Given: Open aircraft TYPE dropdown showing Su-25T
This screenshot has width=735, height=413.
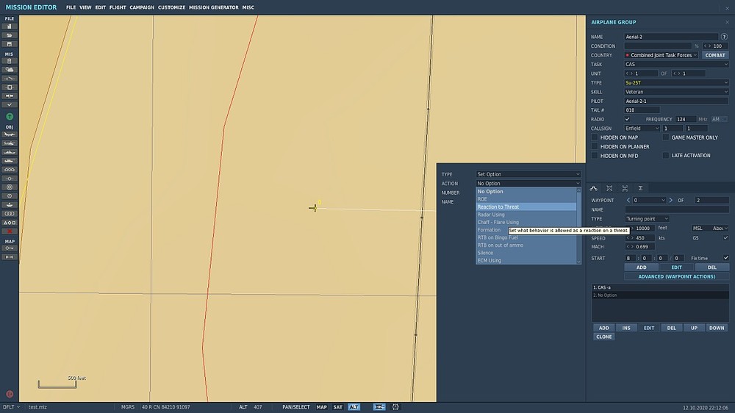Looking at the screenshot, I should click(x=676, y=82).
